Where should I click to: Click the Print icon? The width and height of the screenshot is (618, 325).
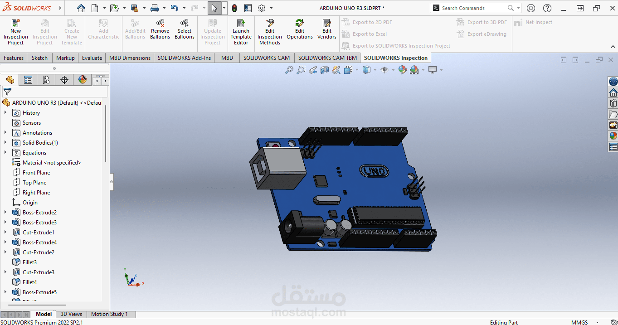[154, 8]
